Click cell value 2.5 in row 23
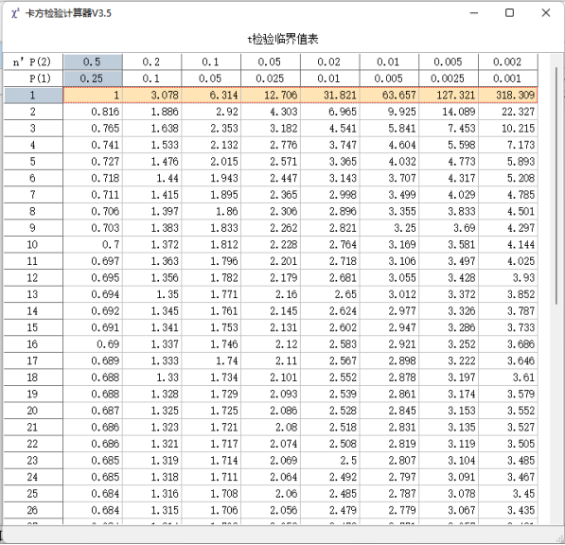565x545 pixels. [x=330, y=461]
